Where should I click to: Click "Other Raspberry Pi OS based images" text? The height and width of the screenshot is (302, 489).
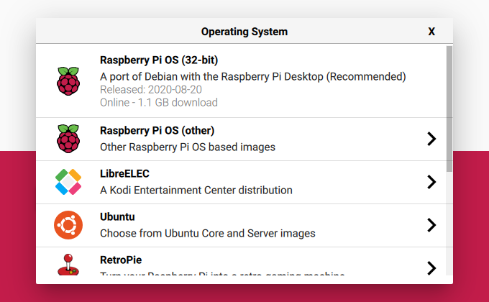[x=188, y=147]
